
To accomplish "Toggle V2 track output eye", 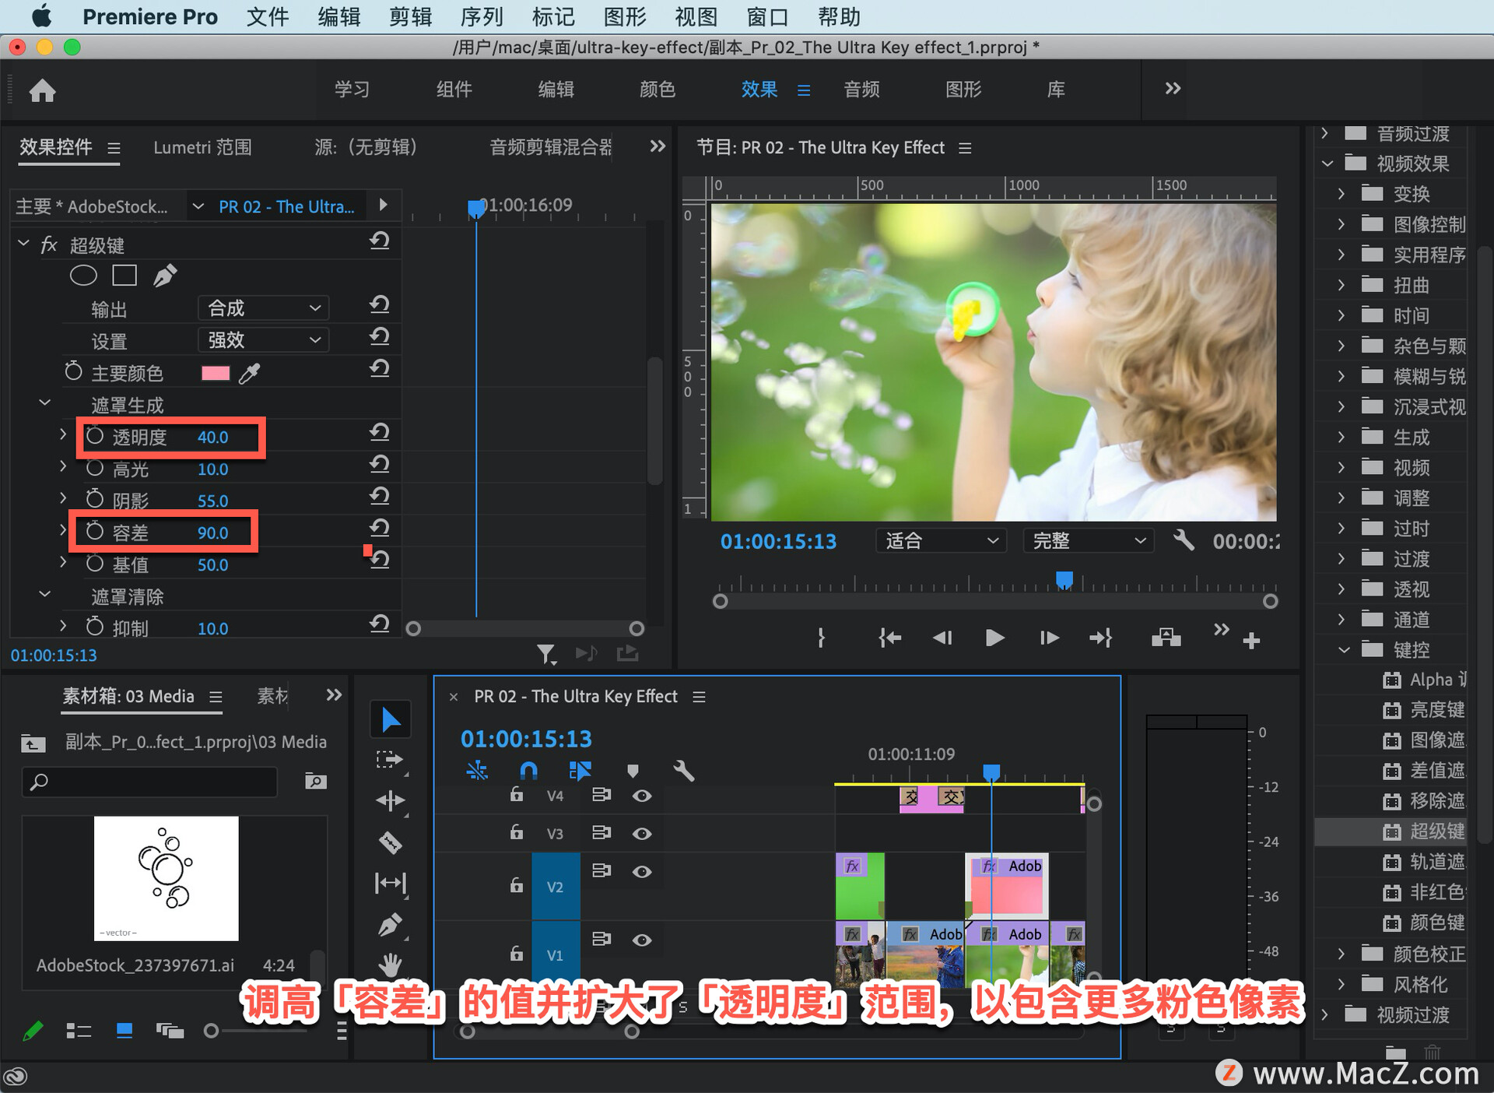I will tap(642, 871).
